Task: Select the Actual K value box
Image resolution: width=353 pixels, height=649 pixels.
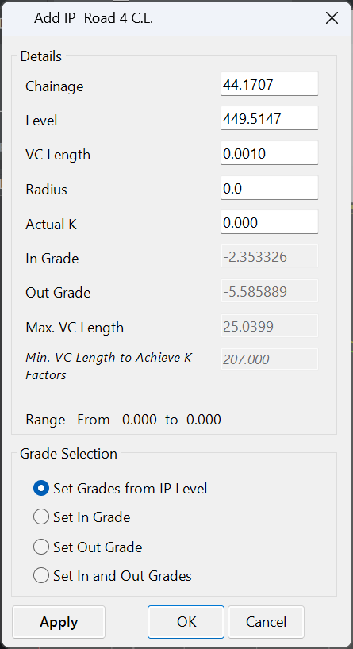Action: [x=270, y=223]
